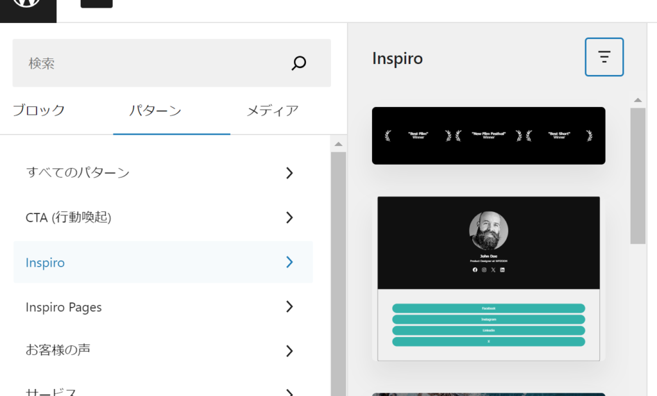The image size is (657, 396).
Task: Click the pattern preview scrollbar thumb
Action: (637, 175)
